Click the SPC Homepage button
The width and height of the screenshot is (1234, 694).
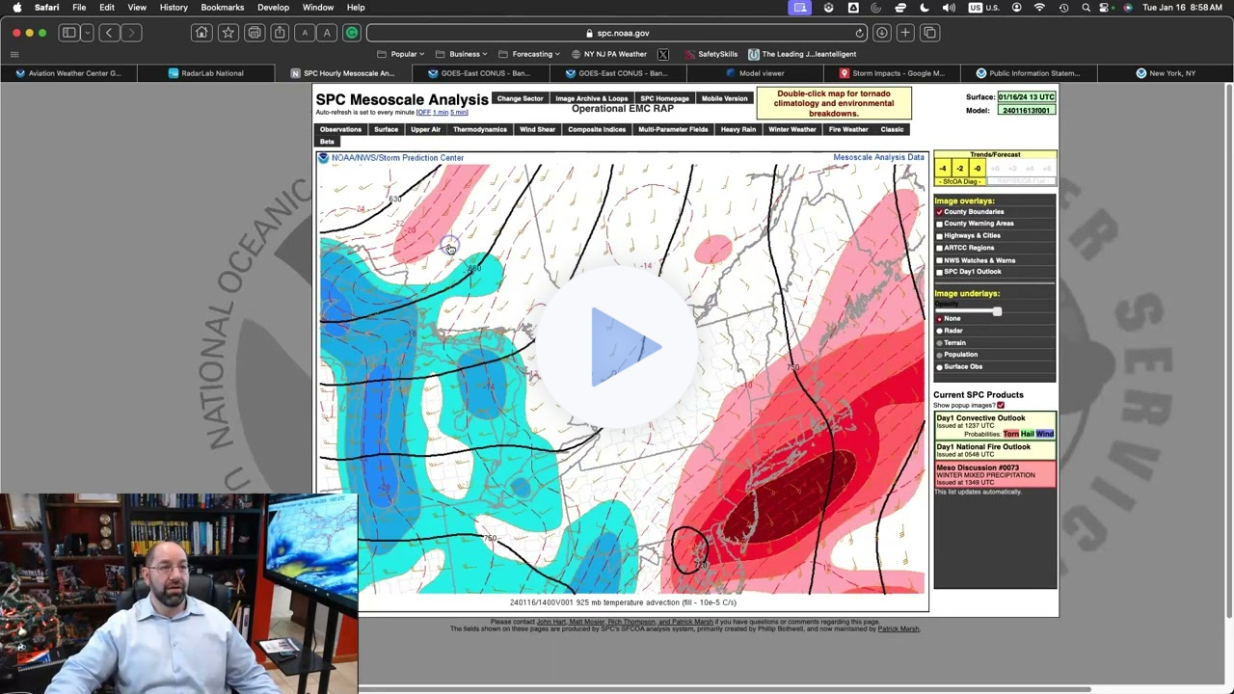(x=664, y=98)
